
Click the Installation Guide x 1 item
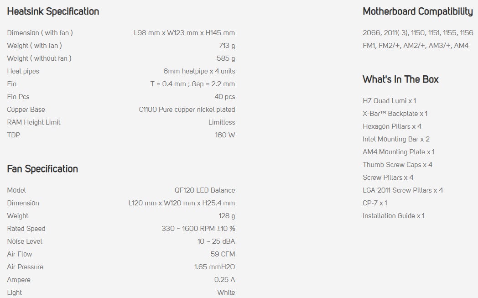tap(393, 216)
